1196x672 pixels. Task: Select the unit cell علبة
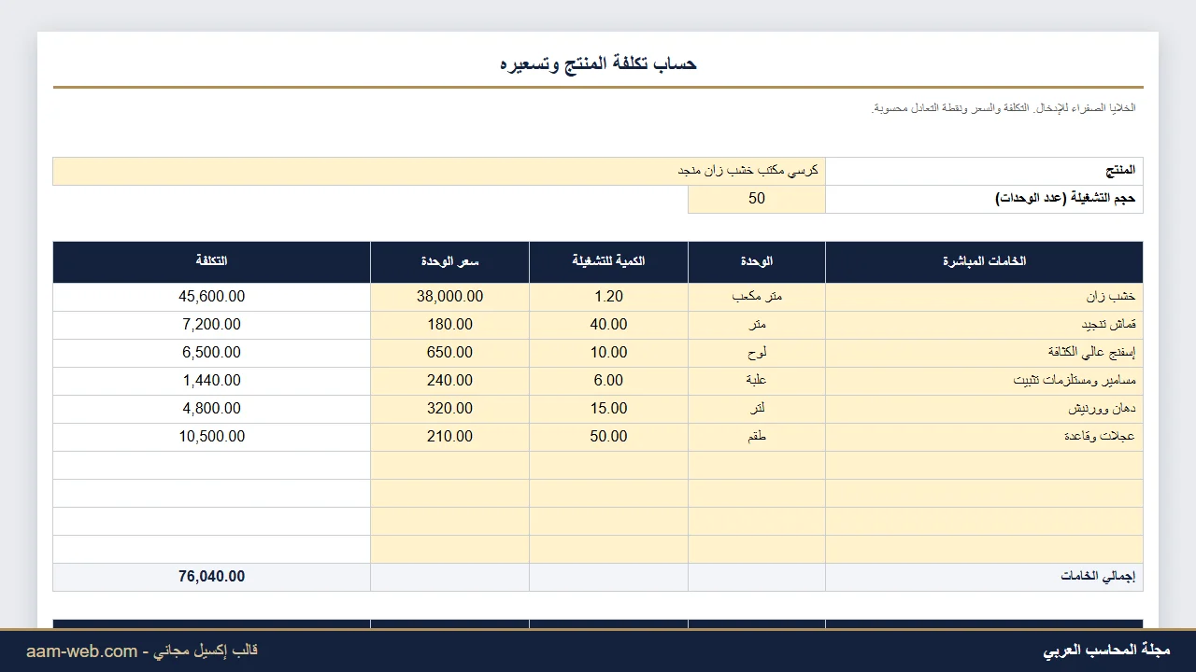pyautogui.click(x=757, y=381)
